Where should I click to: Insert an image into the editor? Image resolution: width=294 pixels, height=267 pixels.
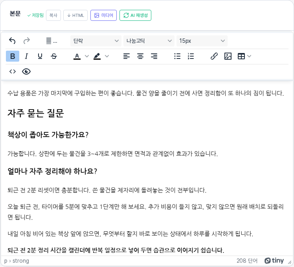pyautogui.click(x=228, y=56)
